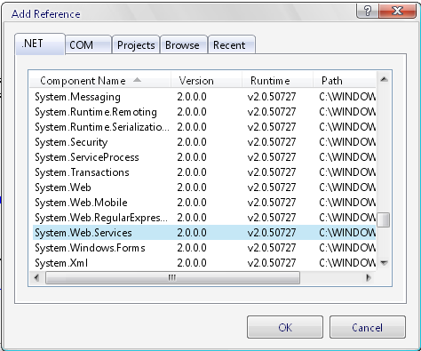Click the help question mark button
This screenshot has height=351, width=421.
[368, 11]
